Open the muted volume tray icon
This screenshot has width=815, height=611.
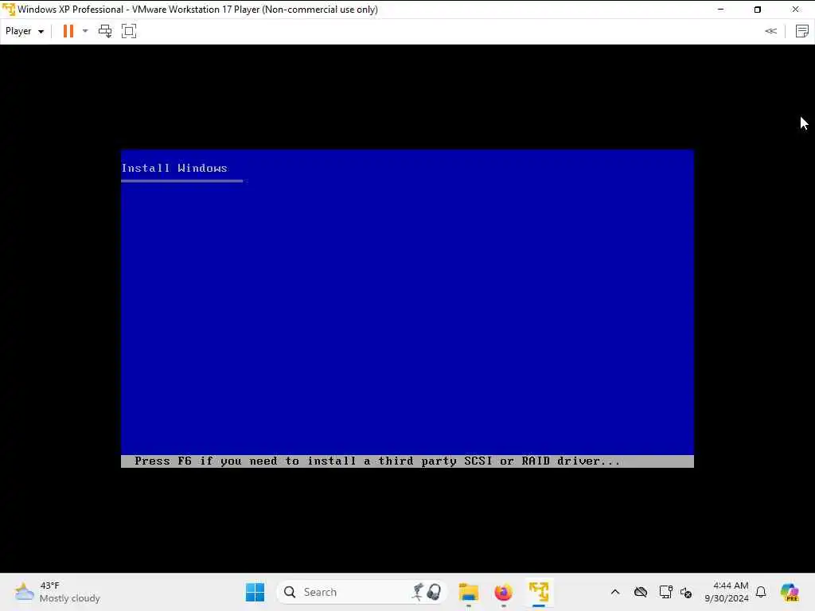686,592
